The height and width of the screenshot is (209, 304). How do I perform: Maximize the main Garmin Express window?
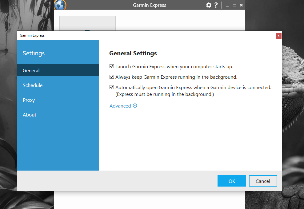tap(234, 5)
